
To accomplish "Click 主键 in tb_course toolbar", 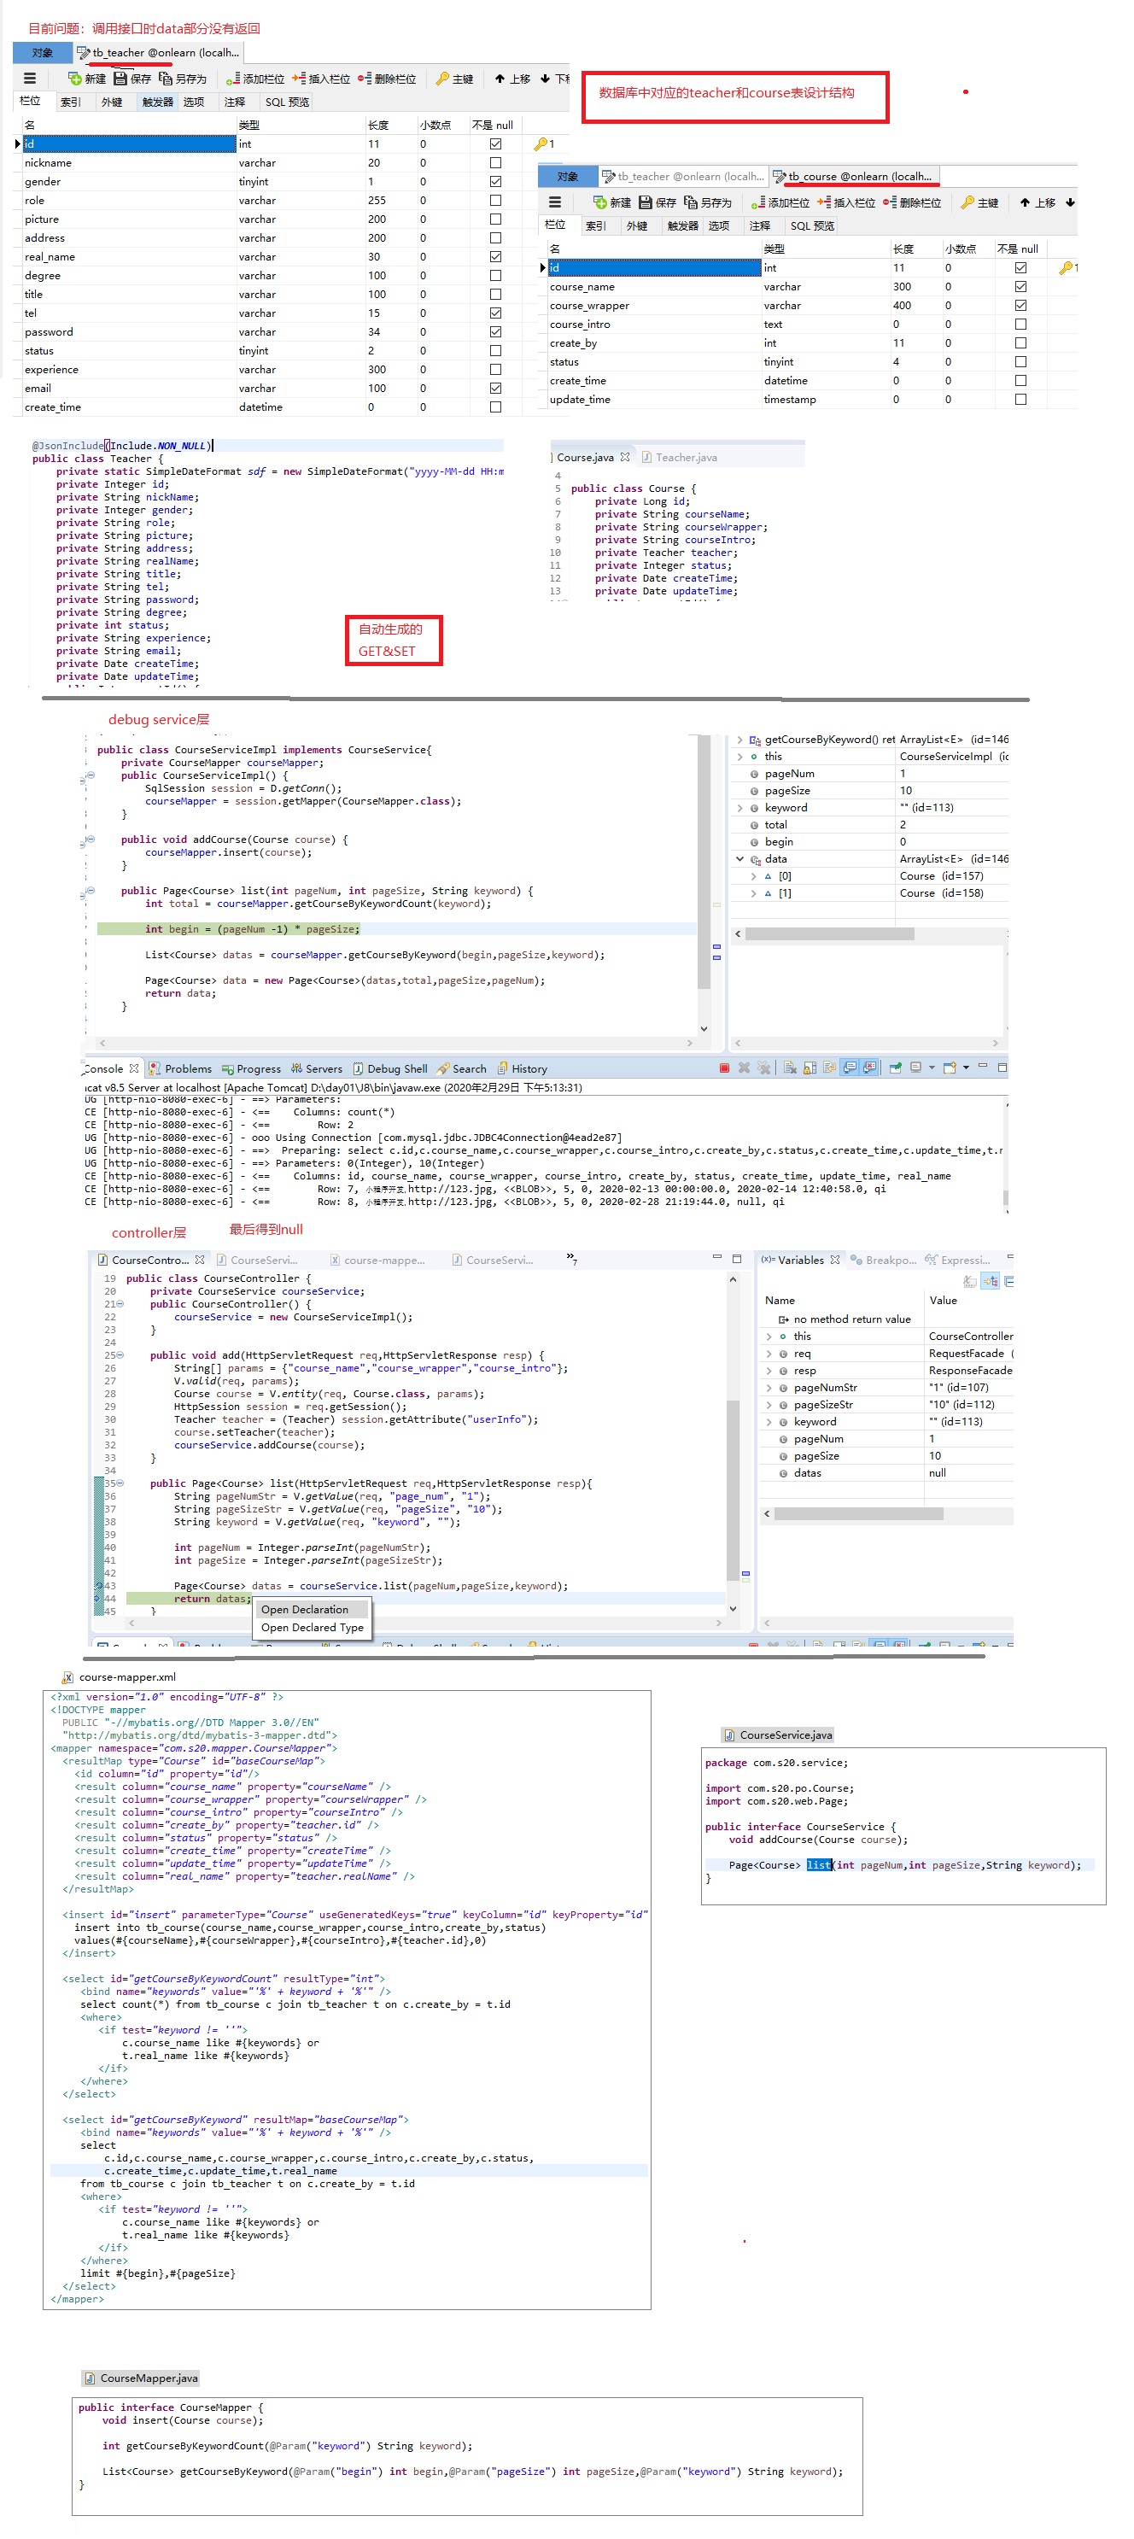I will [979, 202].
